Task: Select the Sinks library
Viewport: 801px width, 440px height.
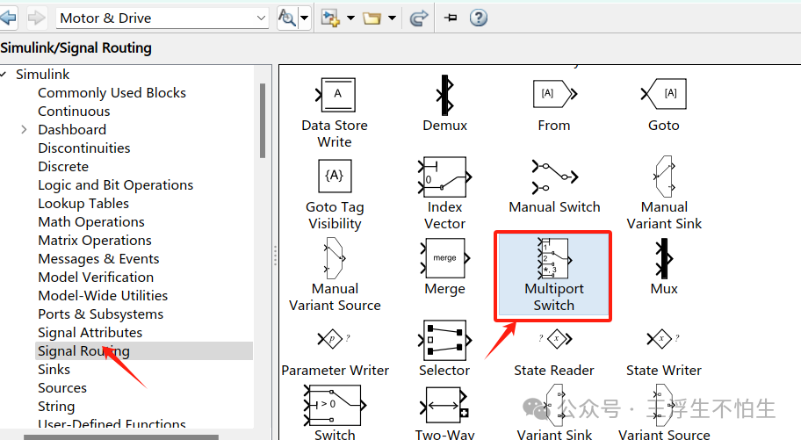Action: pos(54,370)
